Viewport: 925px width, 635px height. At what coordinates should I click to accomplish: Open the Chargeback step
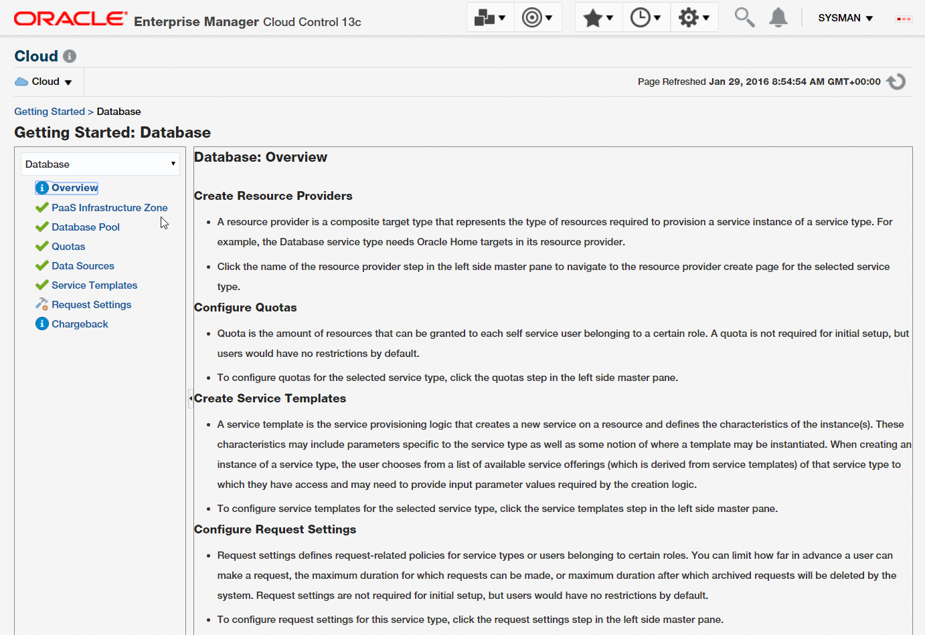pyautogui.click(x=80, y=324)
